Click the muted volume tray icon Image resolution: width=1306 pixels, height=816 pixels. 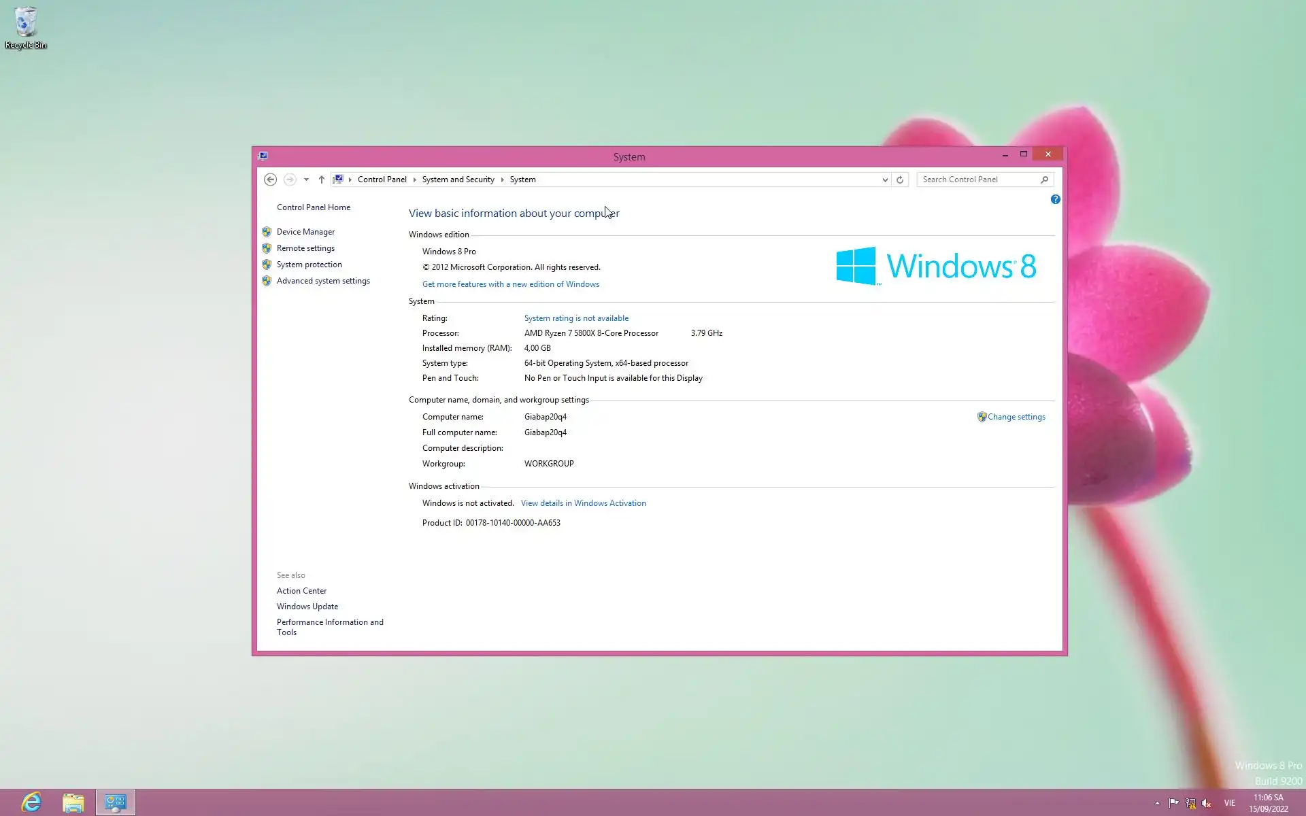pyautogui.click(x=1207, y=803)
